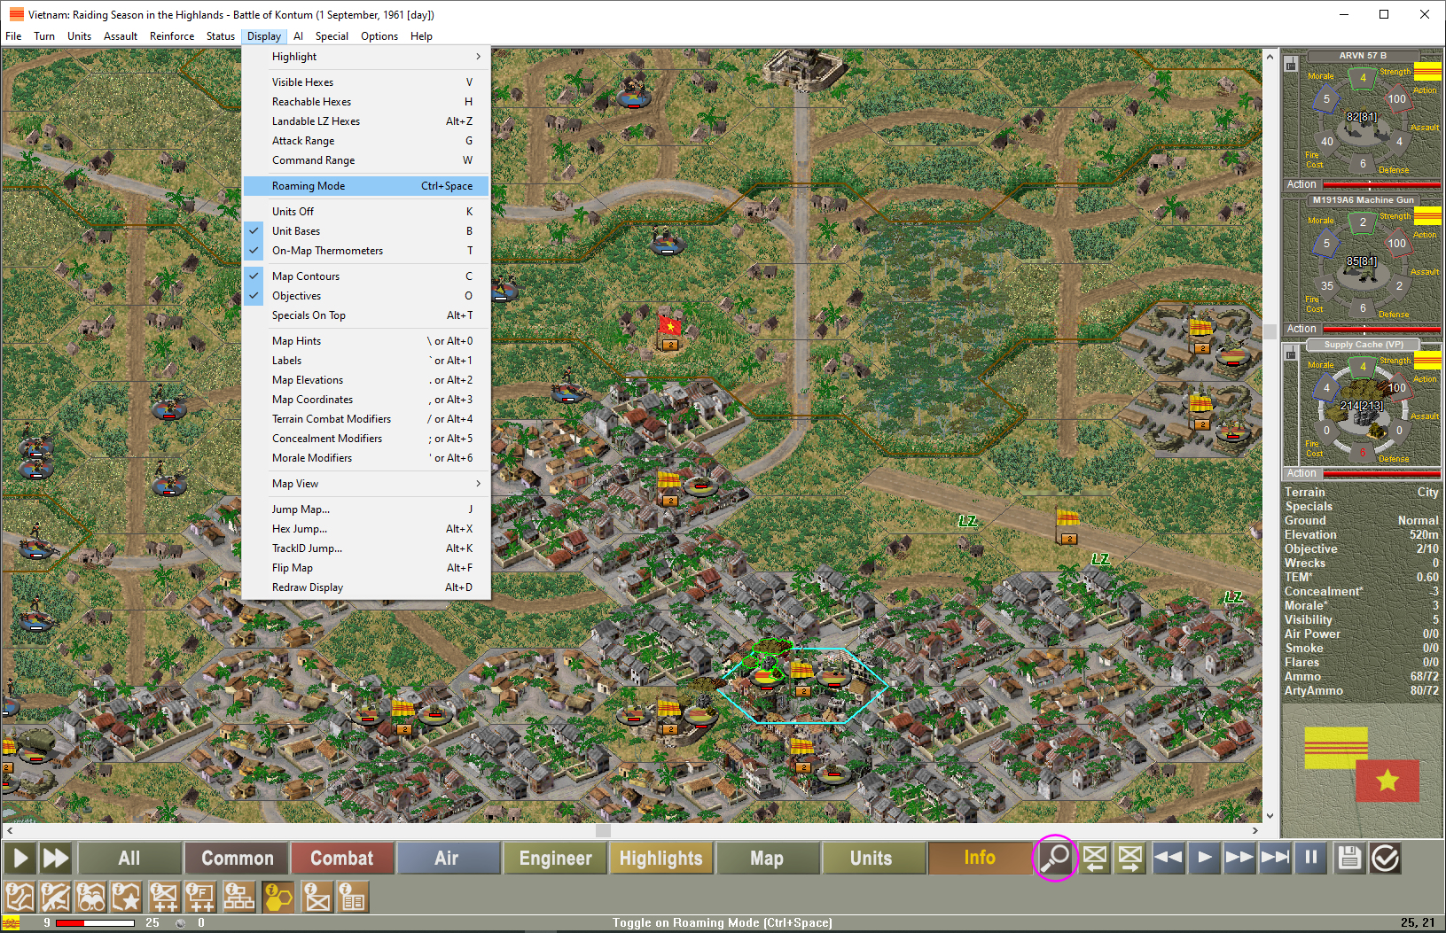Click the double fast-forward arrow toolbar button
Viewport: 1446px width, 933px height.
point(56,858)
